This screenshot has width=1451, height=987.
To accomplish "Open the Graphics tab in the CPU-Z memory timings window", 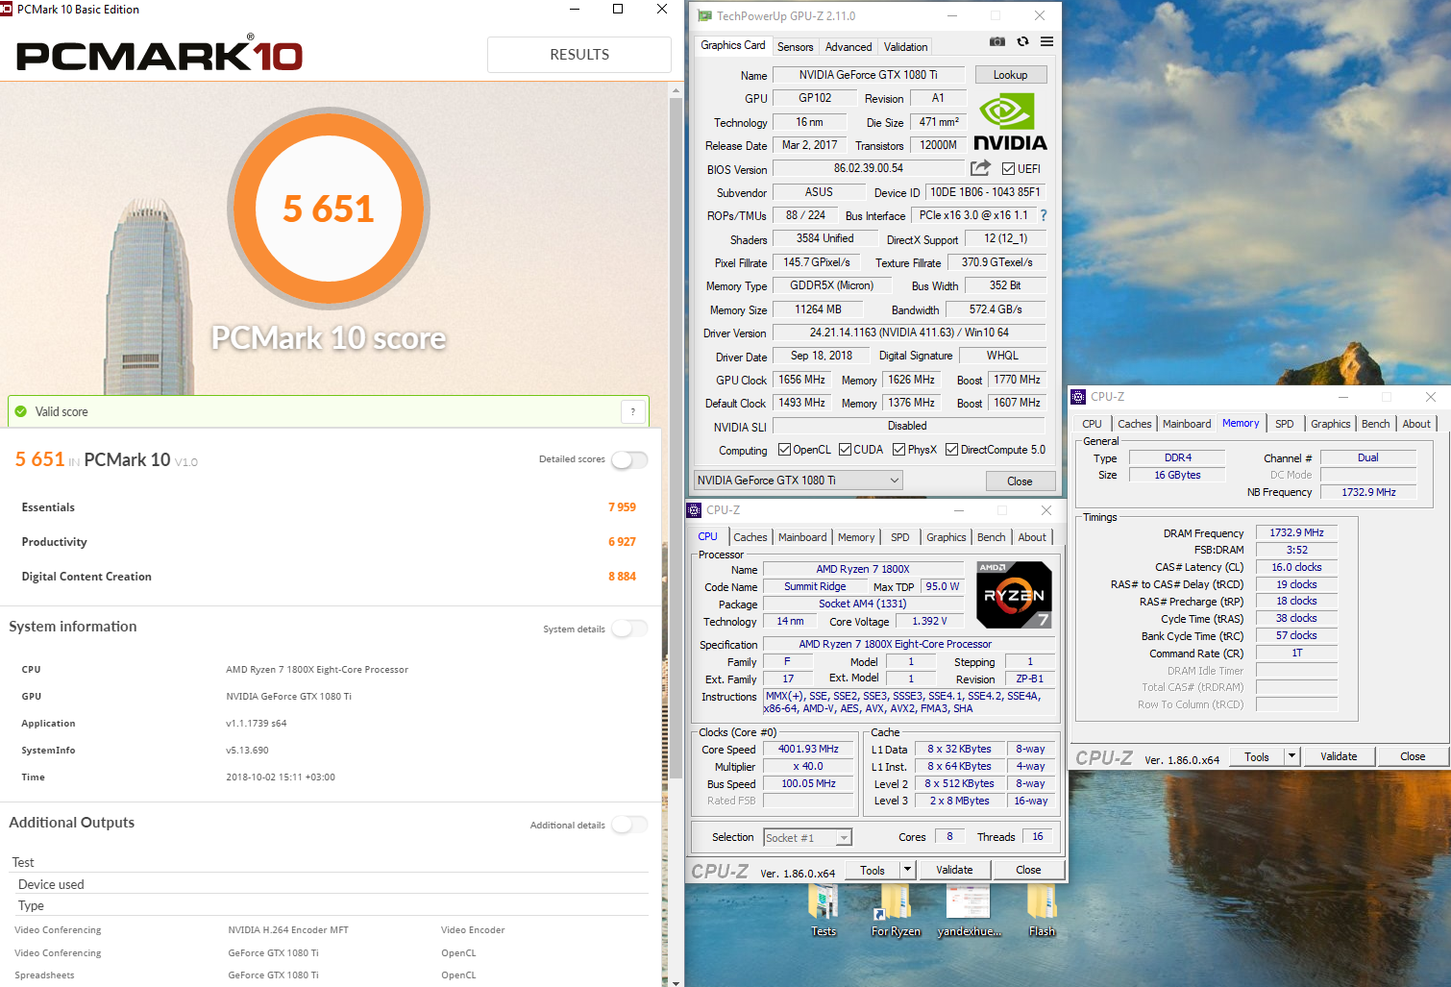I will pyautogui.click(x=1331, y=424).
